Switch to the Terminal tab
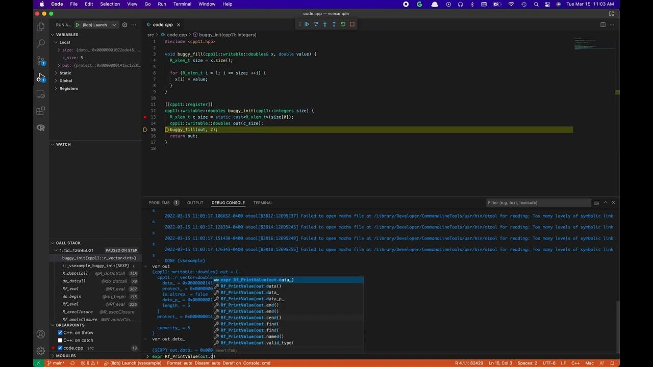The image size is (653, 367). point(263,202)
